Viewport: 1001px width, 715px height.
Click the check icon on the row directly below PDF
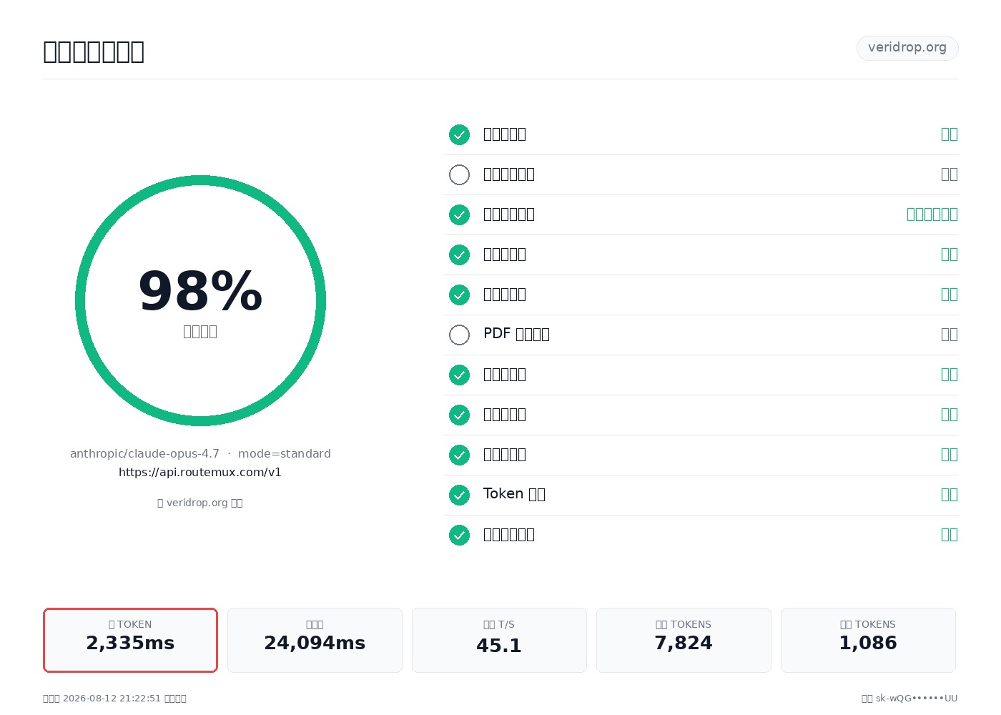(459, 375)
